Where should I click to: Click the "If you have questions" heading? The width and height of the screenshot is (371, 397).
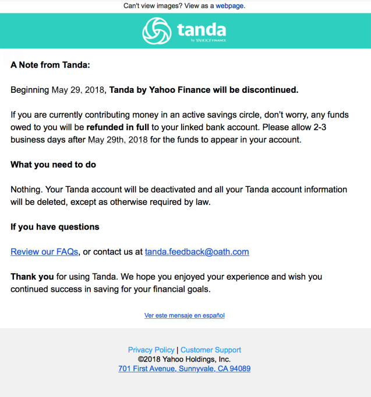55,227
